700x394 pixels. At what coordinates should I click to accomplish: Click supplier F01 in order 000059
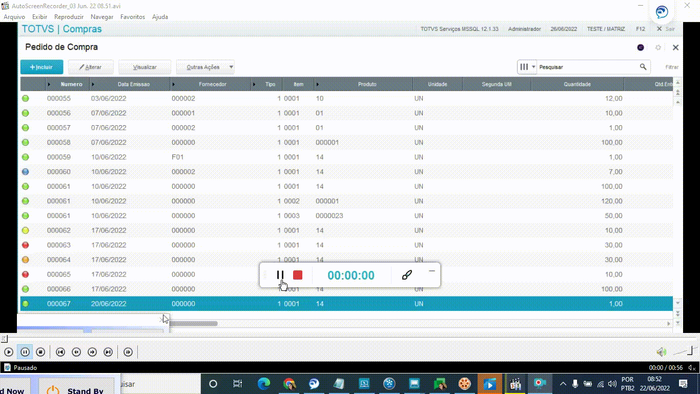tap(177, 157)
